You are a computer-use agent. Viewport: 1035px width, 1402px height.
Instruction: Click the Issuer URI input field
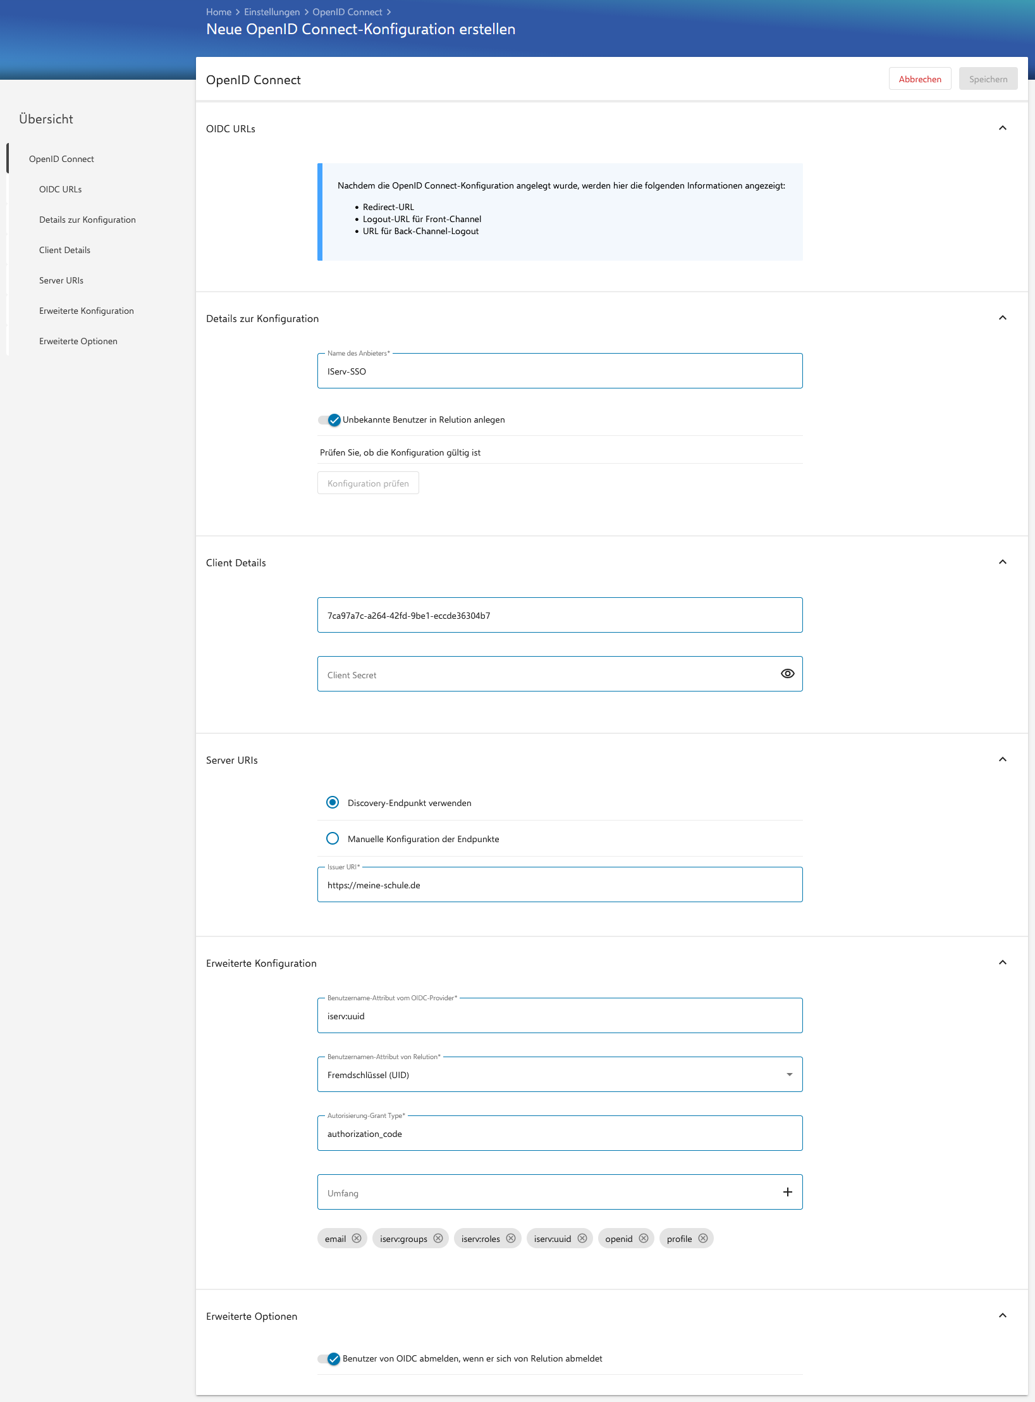560,884
